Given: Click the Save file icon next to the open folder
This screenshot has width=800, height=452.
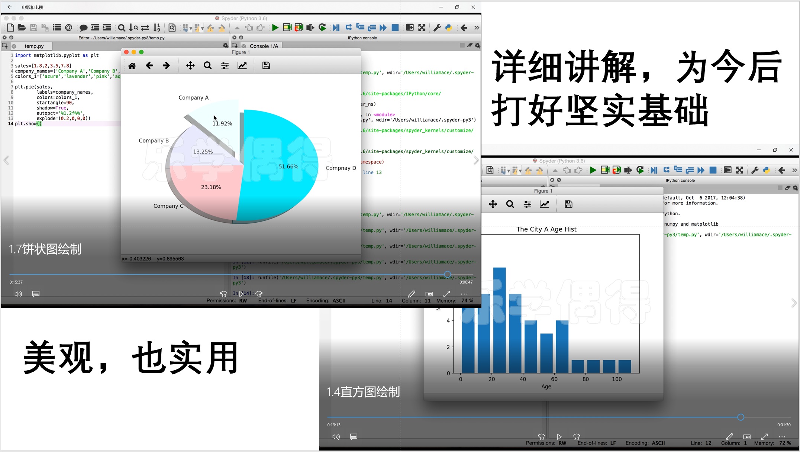Looking at the screenshot, I should tap(33, 28).
